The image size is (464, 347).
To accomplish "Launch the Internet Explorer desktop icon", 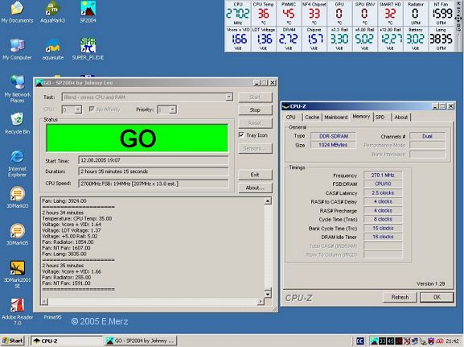I will click(x=17, y=163).
